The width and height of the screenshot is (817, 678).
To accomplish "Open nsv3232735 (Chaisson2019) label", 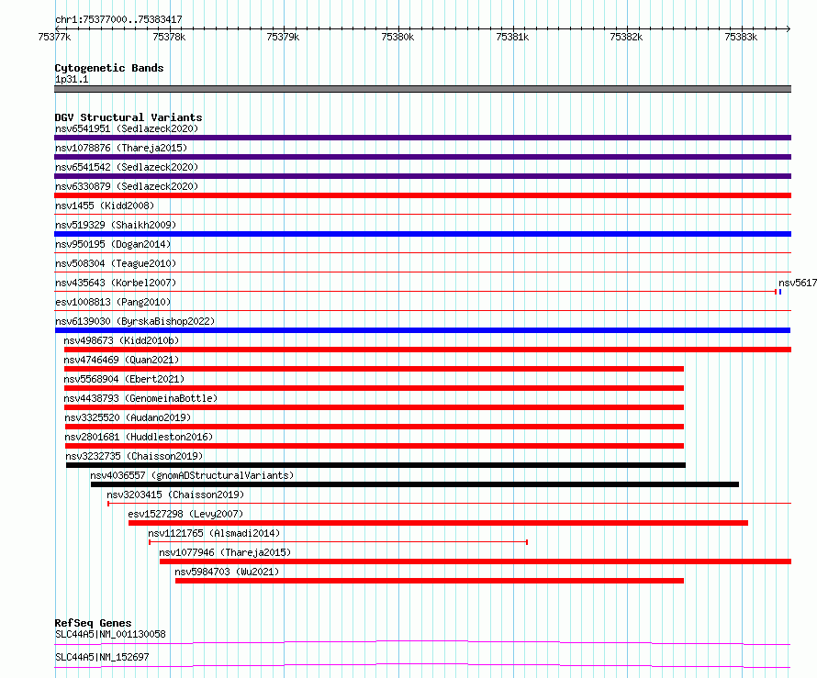I will point(134,456).
